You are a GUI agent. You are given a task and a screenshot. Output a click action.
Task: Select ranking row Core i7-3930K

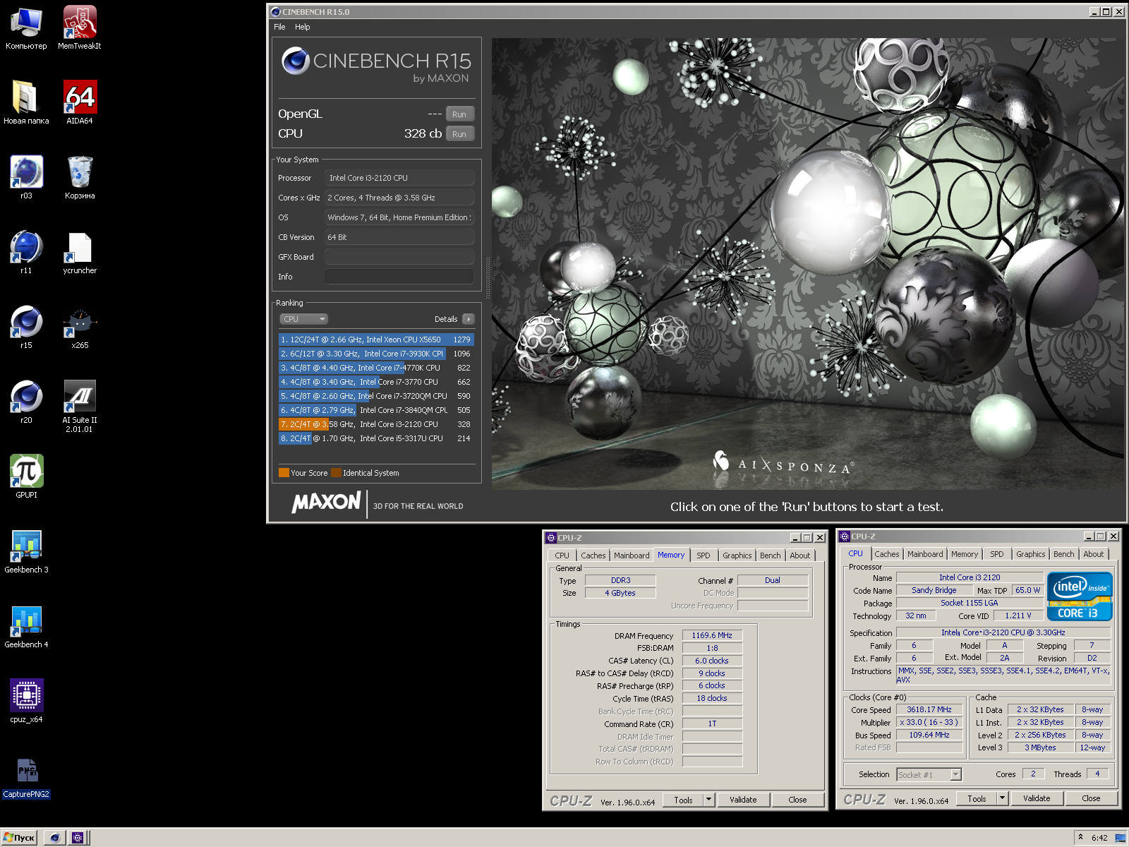tap(376, 354)
